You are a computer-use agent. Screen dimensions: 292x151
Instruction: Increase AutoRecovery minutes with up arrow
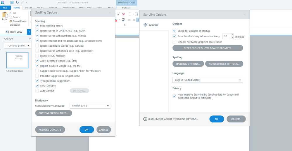[232, 35]
